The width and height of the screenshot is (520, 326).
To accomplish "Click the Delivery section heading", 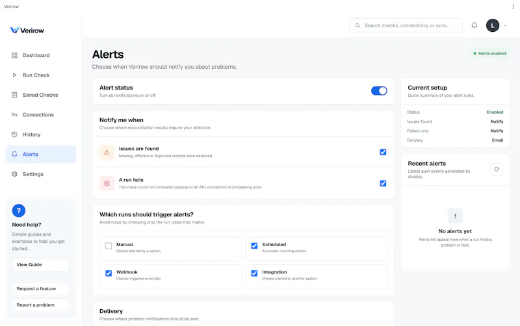I will click(x=111, y=311).
